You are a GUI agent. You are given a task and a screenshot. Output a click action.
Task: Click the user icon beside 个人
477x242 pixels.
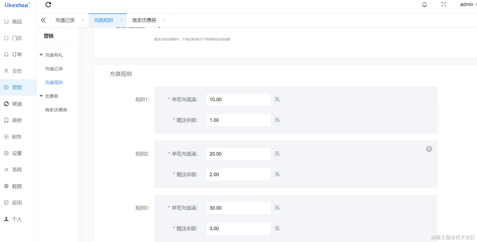coord(6,219)
